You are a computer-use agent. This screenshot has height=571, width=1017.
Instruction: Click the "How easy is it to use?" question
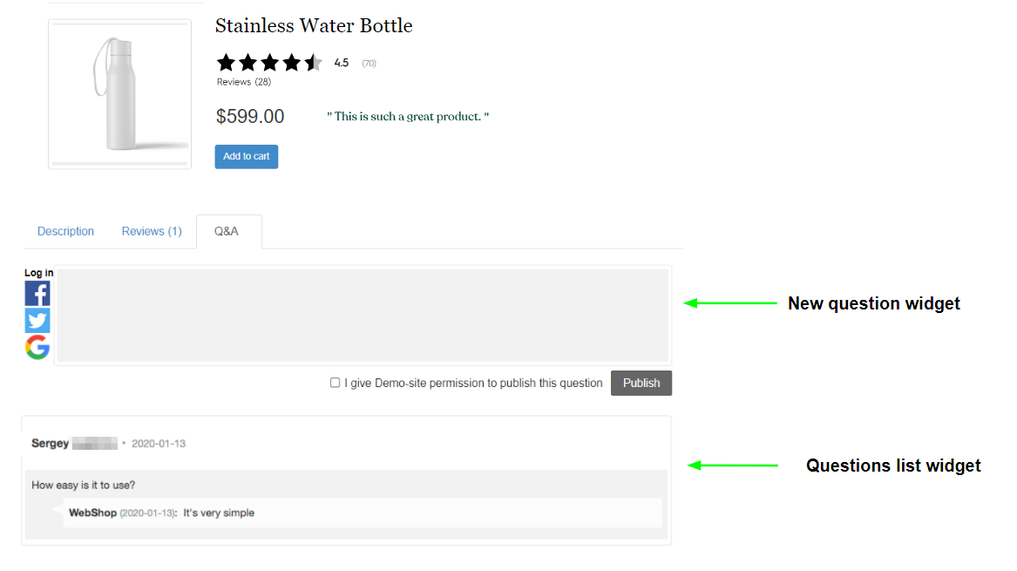tap(84, 485)
